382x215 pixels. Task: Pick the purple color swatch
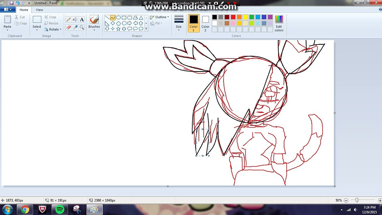(x=270, y=17)
